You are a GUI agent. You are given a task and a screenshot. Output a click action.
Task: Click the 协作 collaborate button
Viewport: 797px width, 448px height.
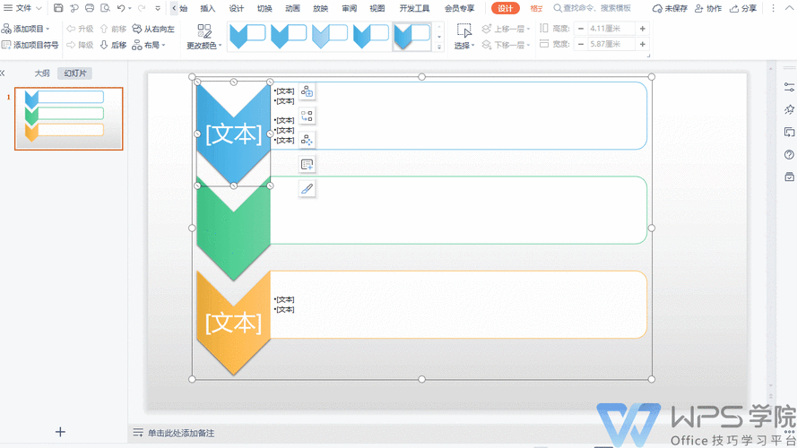708,9
